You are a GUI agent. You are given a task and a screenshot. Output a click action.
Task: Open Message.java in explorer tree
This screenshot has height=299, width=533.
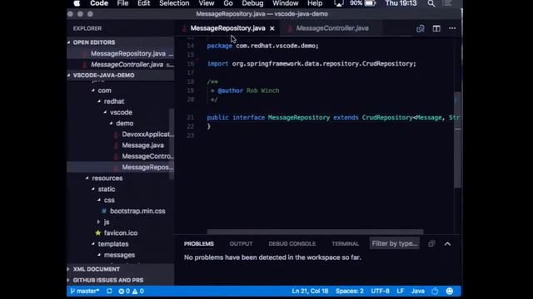point(142,145)
